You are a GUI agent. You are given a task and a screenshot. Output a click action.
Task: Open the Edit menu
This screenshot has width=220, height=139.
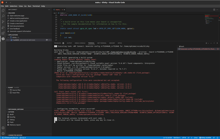pos(7,6)
